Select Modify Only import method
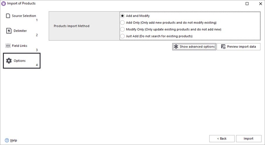 123,29
